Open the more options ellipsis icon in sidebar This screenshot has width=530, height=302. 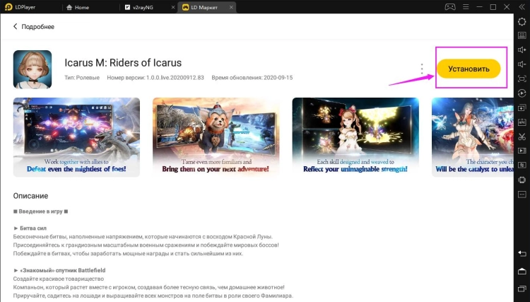click(x=522, y=194)
